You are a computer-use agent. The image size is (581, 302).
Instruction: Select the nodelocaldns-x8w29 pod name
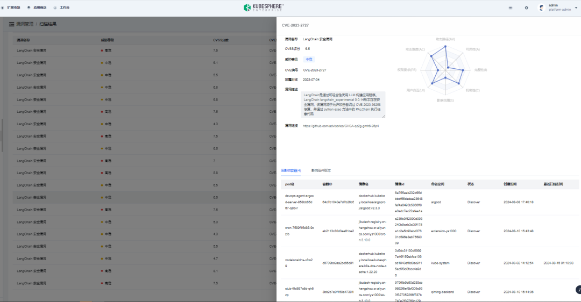click(x=299, y=263)
